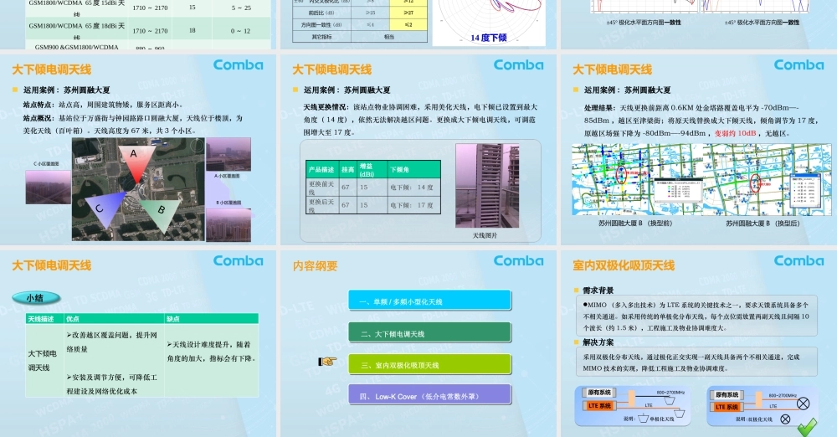
Task: Click the 站点特点 label
Action: pos(39,105)
